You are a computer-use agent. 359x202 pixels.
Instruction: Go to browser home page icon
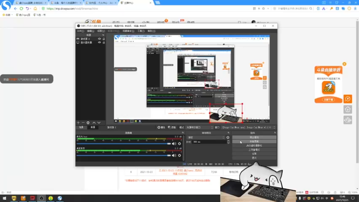[35, 9]
